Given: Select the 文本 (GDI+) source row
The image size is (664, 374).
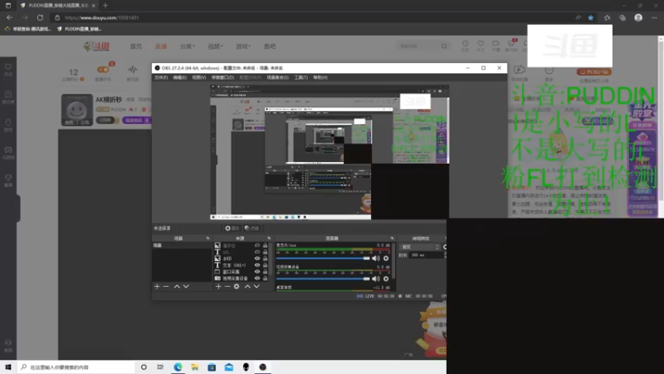Looking at the screenshot, I should click(x=241, y=265).
